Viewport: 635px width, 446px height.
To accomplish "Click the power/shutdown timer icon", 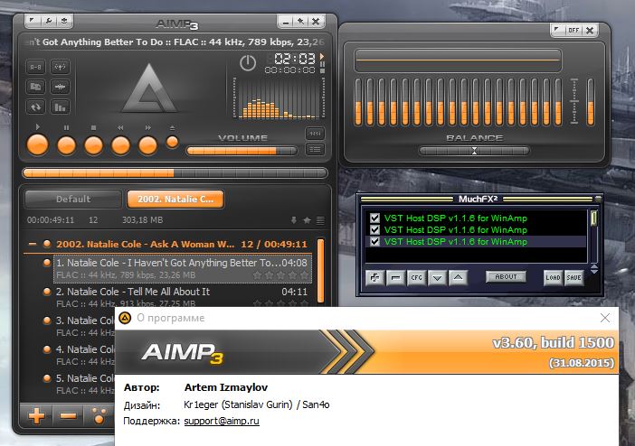I will (248, 63).
